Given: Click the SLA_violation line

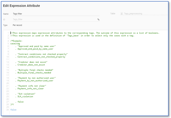Looking at the screenshot, I should pyautogui.click(x=25, y=97).
